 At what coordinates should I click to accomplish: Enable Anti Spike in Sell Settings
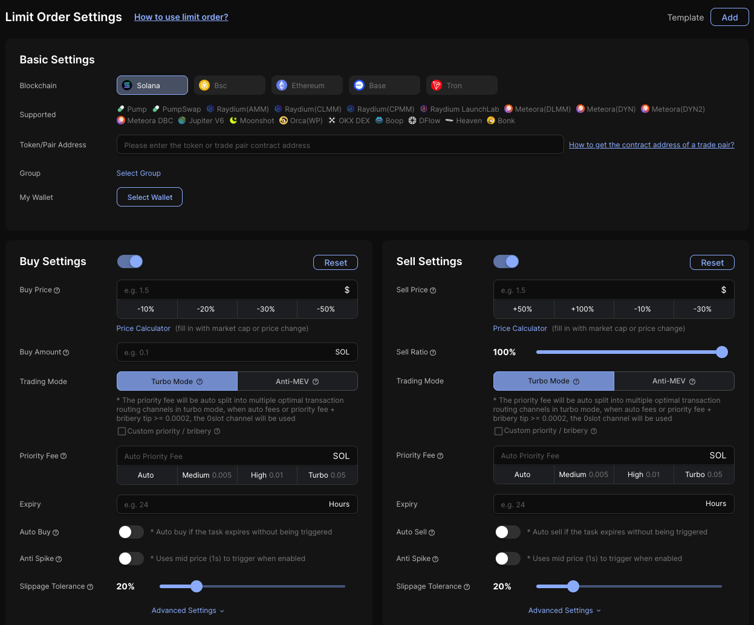pyautogui.click(x=508, y=559)
